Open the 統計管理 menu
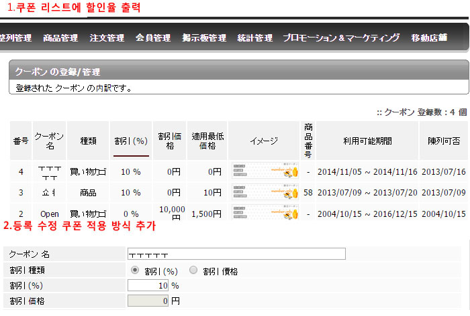The height and width of the screenshot is (316, 470). [x=254, y=38]
